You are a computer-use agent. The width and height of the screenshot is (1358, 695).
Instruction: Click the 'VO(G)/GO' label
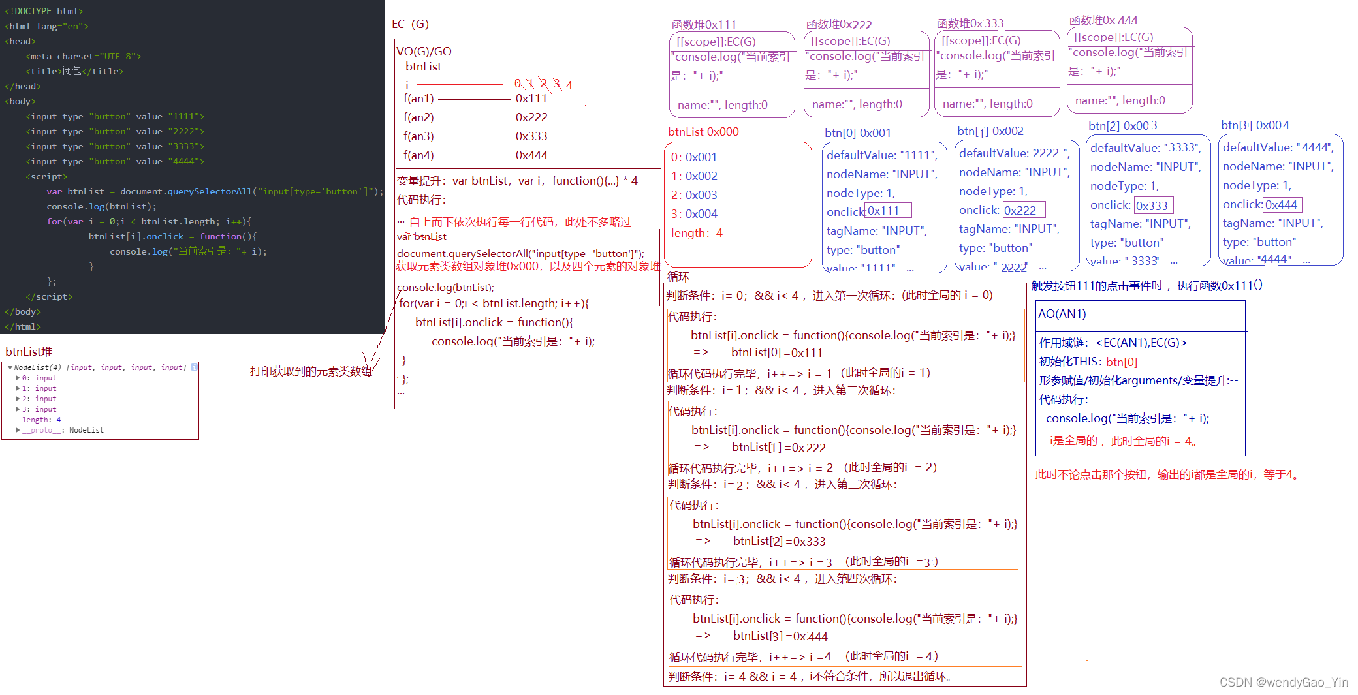[x=424, y=51]
